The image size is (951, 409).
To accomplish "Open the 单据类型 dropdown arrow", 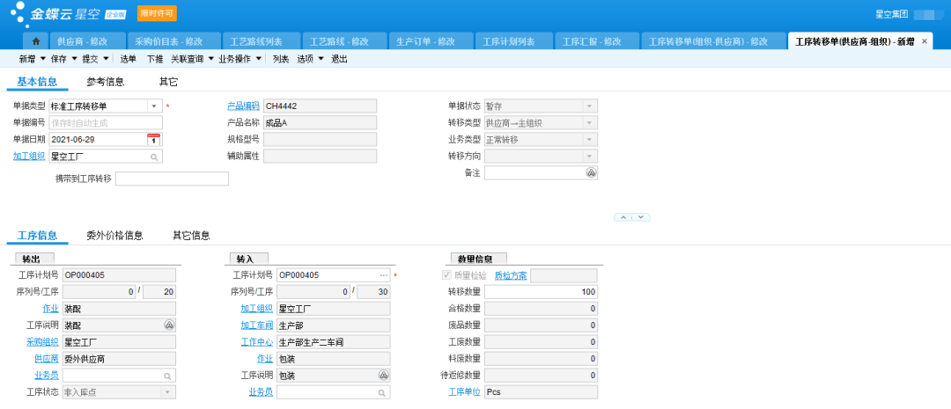I will point(154,106).
